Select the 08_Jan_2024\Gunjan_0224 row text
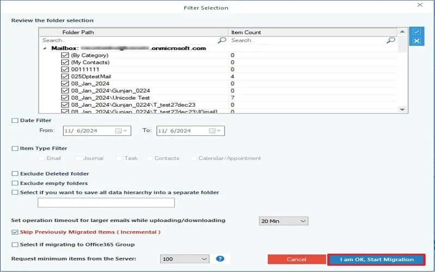Image resolution: width=435 pixels, height=272 pixels. tap(111, 90)
